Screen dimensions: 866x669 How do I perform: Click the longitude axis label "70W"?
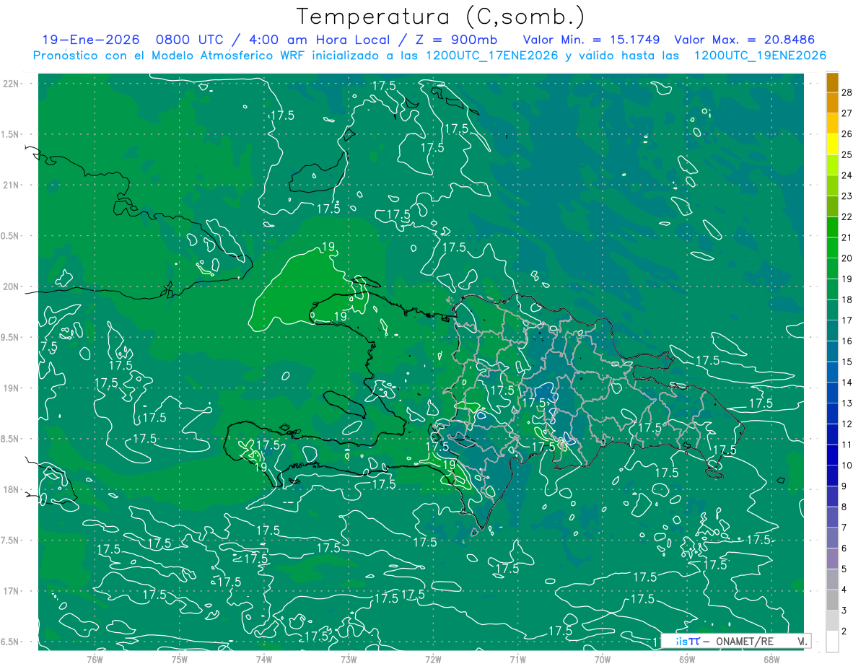coord(603,658)
